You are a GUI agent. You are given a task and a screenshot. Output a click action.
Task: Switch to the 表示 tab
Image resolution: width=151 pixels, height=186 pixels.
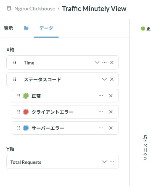click(8, 28)
